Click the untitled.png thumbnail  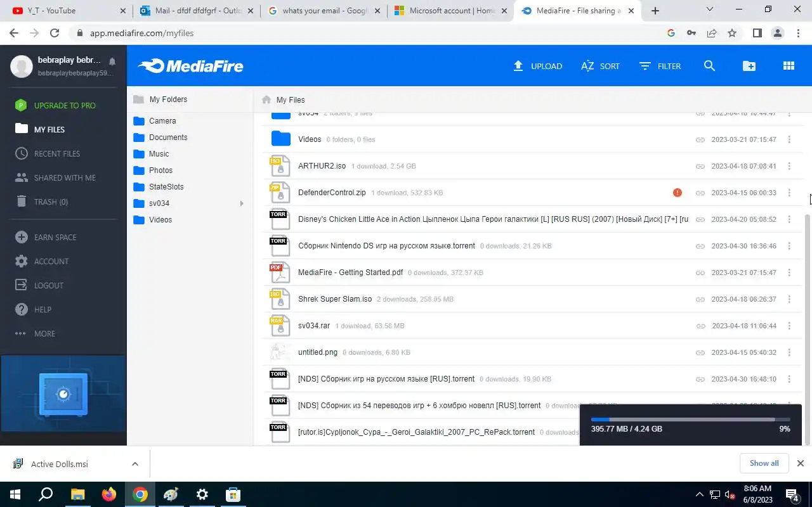coord(280,352)
